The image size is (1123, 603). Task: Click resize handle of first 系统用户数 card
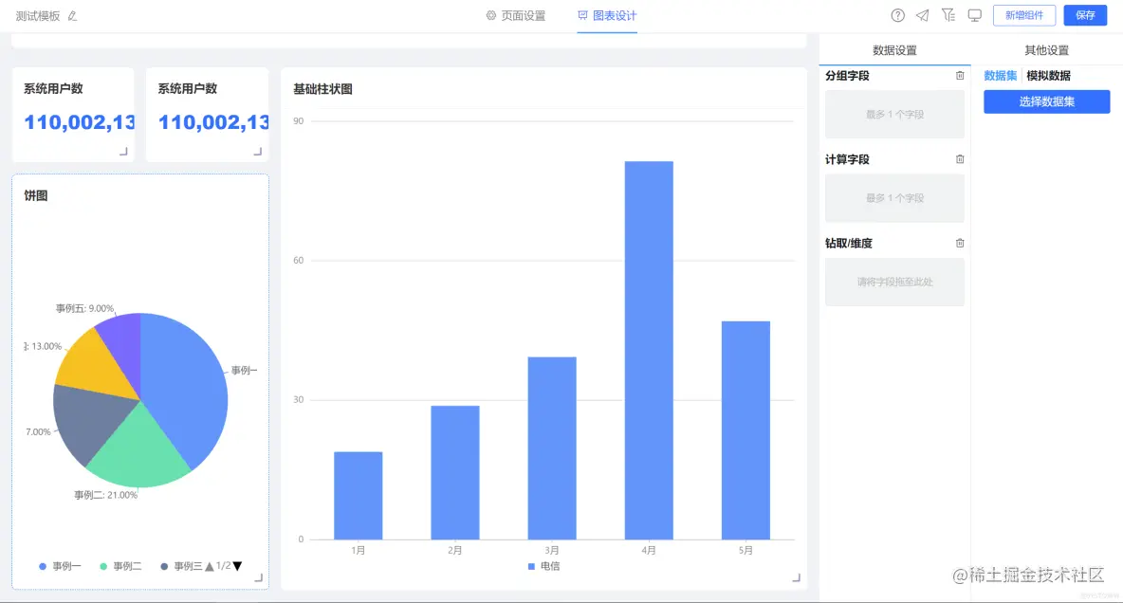click(124, 151)
